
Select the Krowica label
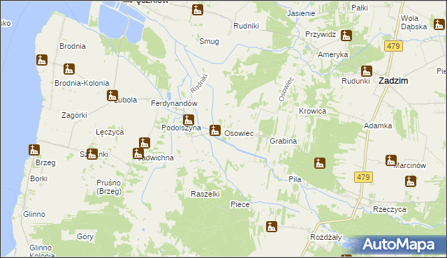pos(312,111)
